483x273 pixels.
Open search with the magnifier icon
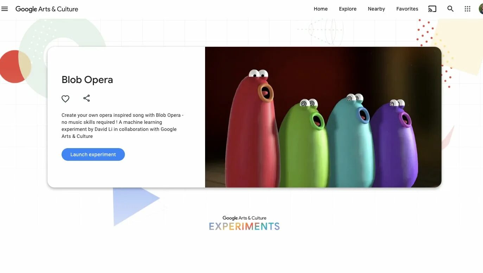(x=450, y=9)
